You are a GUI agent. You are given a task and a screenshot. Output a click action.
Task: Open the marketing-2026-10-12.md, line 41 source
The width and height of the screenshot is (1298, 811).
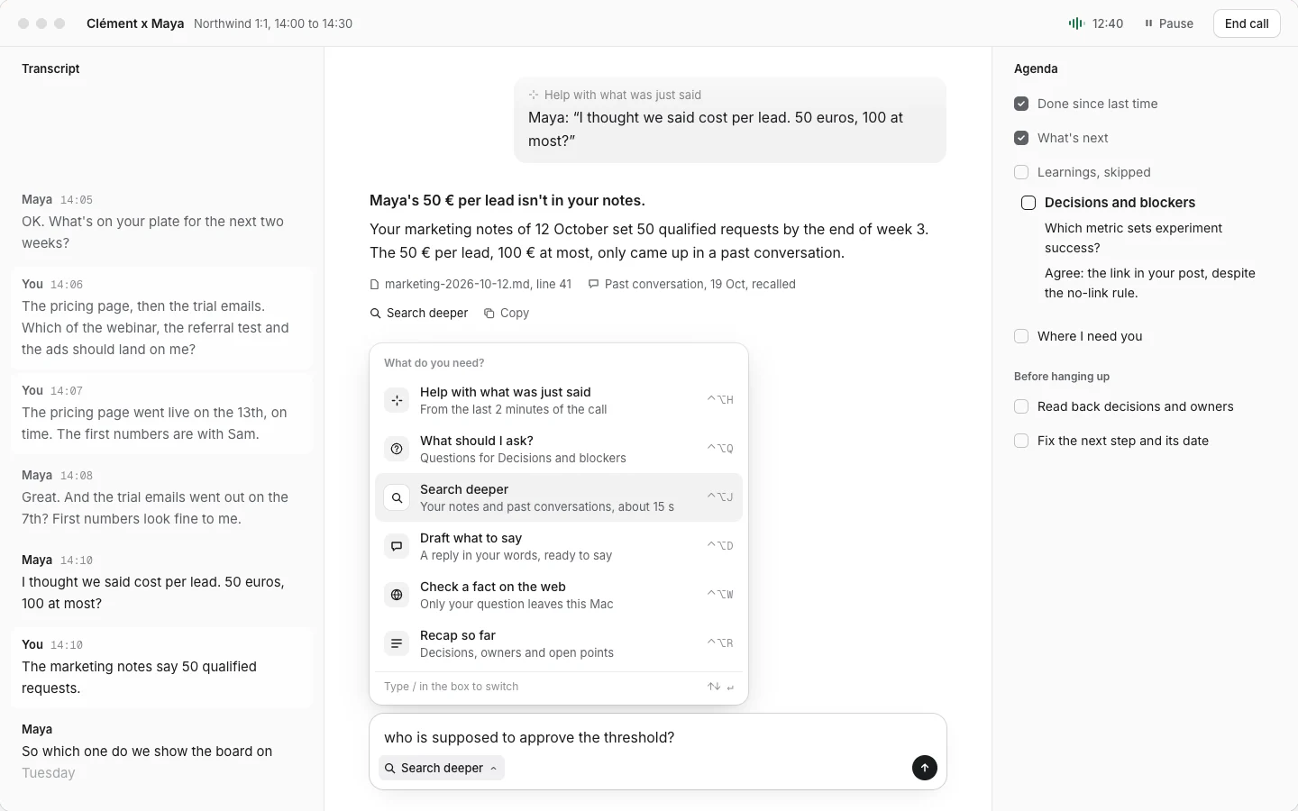(x=471, y=284)
